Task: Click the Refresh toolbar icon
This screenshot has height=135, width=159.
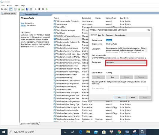Action: (19, 9)
